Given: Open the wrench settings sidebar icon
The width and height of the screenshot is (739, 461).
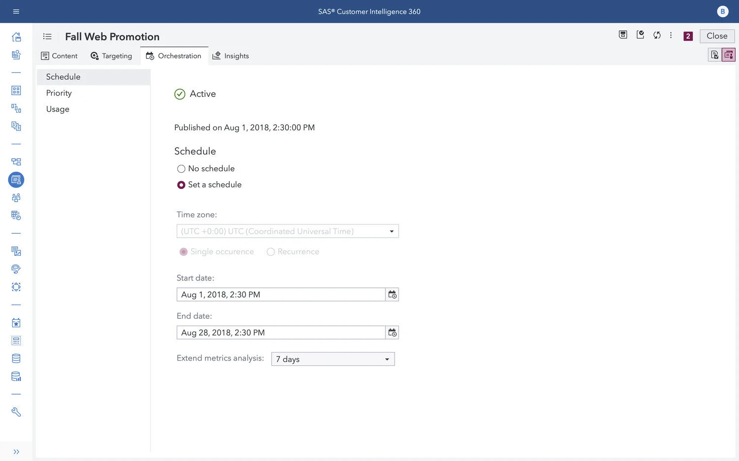Looking at the screenshot, I should tap(16, 412).
